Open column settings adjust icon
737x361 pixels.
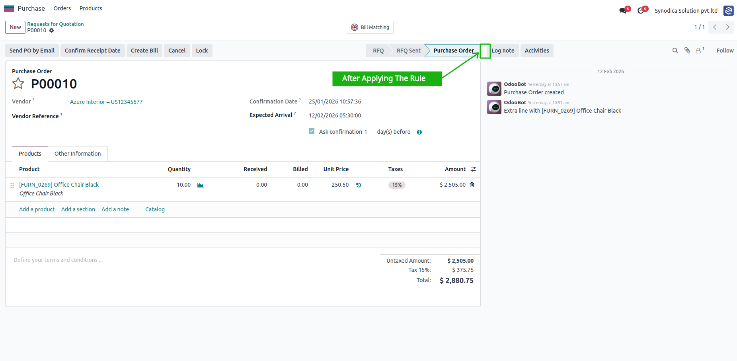pyautogui.click(x=473, y=169)
